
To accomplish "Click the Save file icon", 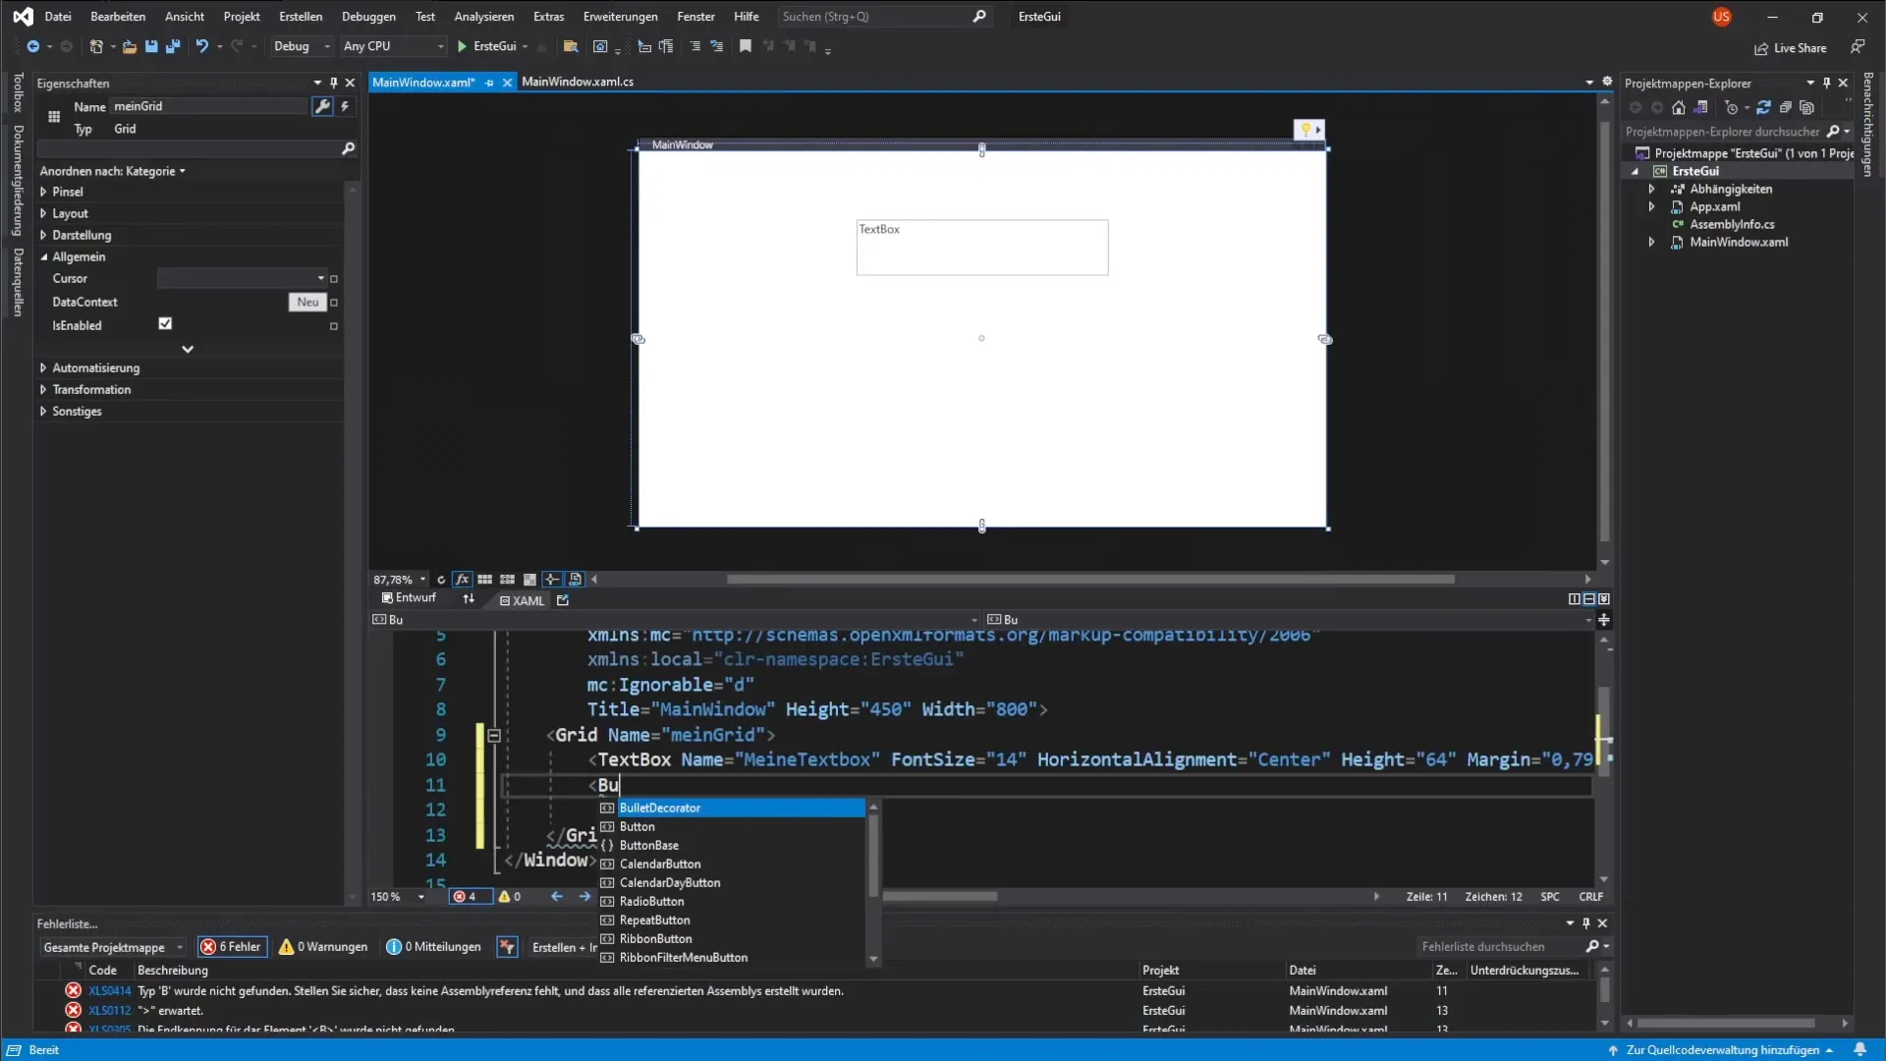I will point(151,46).
